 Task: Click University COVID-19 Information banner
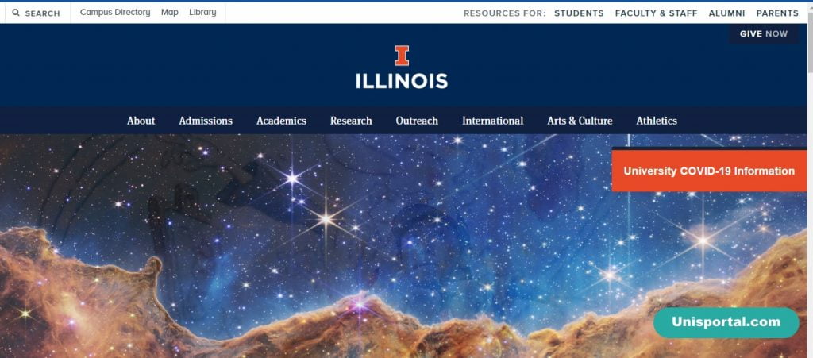click(709, 171)
